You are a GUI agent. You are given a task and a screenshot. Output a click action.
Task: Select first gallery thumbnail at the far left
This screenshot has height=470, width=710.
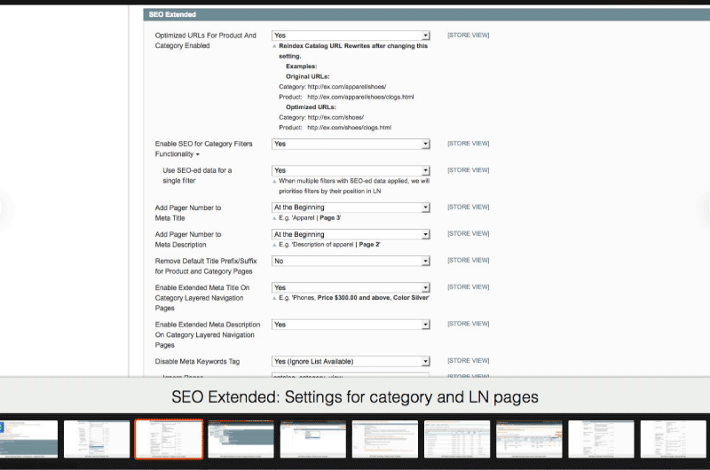pyautogui.click(x=29, y=439)
